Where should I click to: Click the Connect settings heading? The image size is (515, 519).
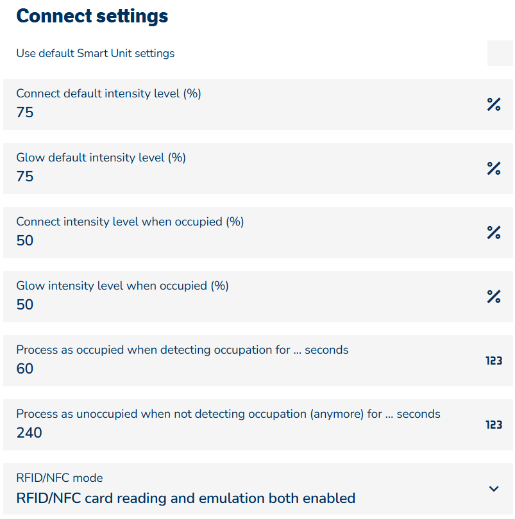(x=92, y=16)
